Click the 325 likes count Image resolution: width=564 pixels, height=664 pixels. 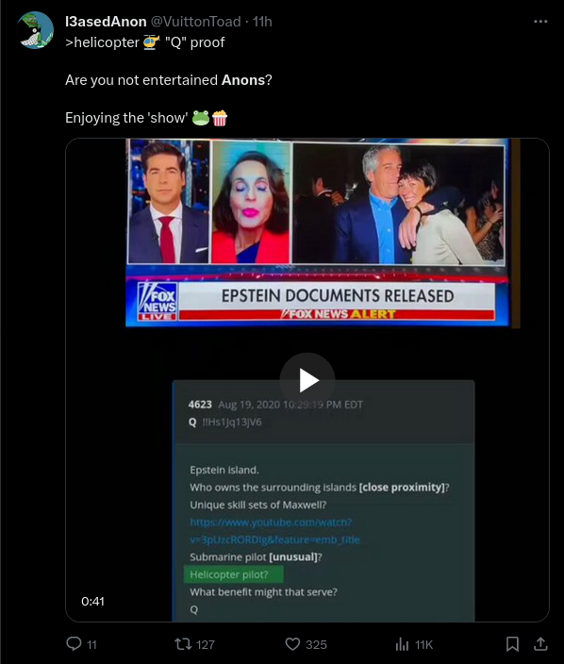316,644
